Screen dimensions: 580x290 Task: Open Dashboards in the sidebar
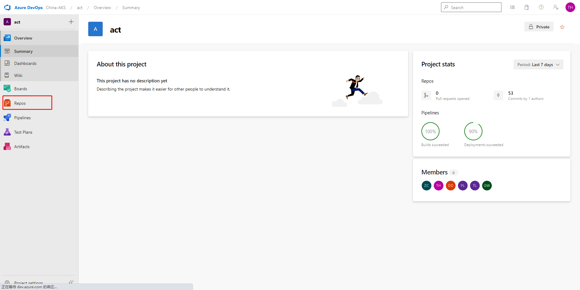[39, 63]
